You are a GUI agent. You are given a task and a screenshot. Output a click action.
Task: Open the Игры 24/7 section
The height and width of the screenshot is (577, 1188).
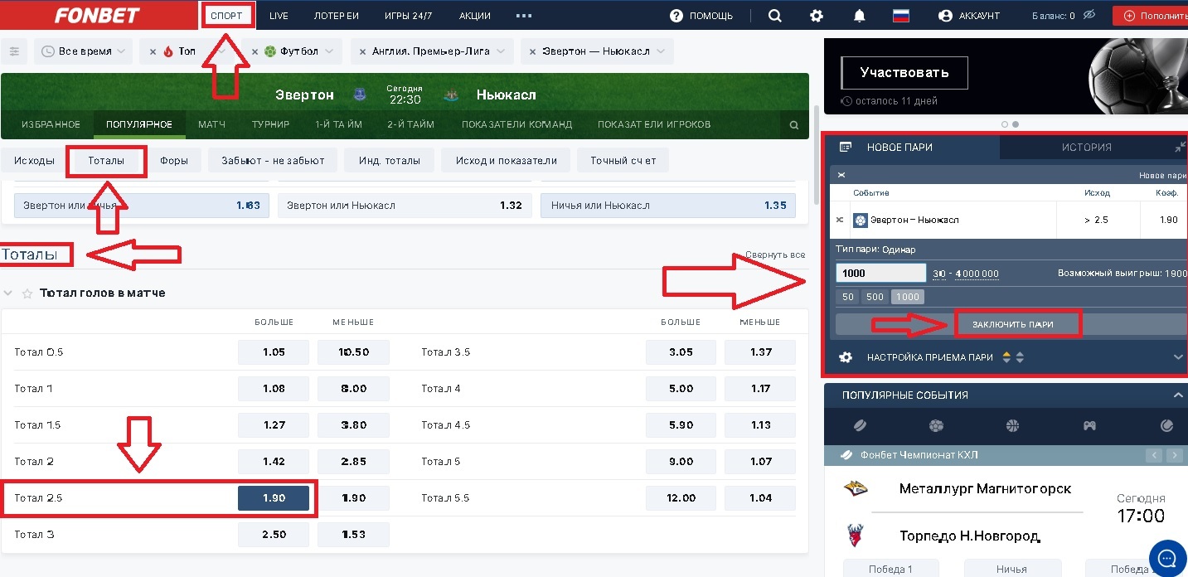tap(409, 16)
